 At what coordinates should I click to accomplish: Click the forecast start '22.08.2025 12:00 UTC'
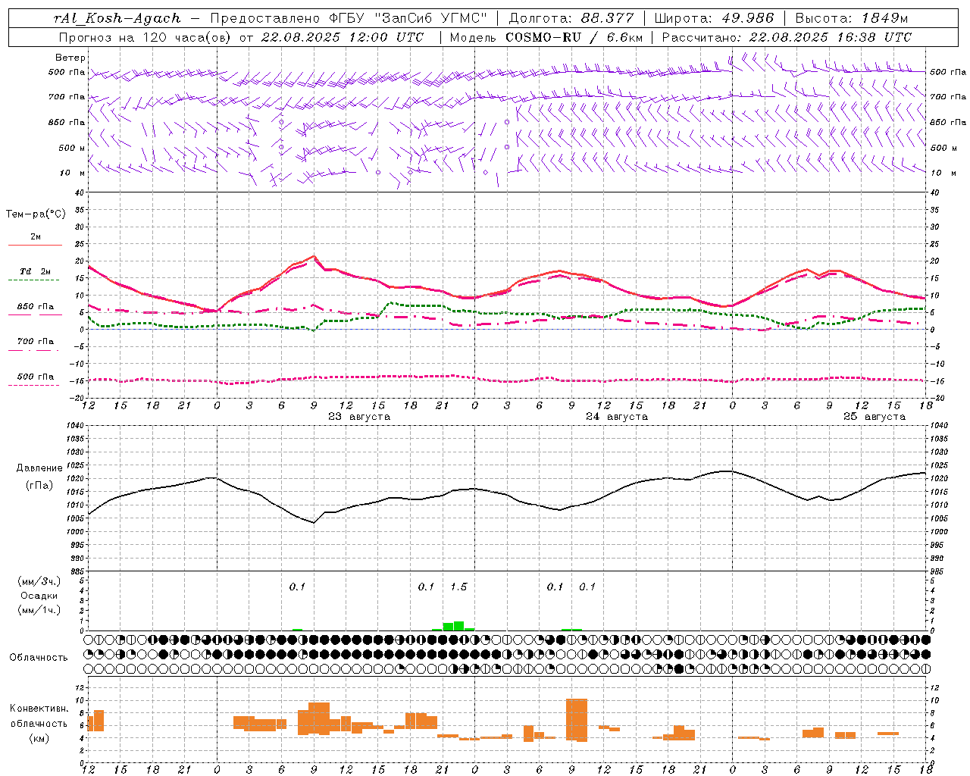343,37
